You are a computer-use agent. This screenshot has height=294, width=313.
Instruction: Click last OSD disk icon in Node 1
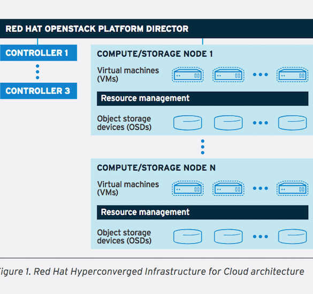[x=293, y=123]
